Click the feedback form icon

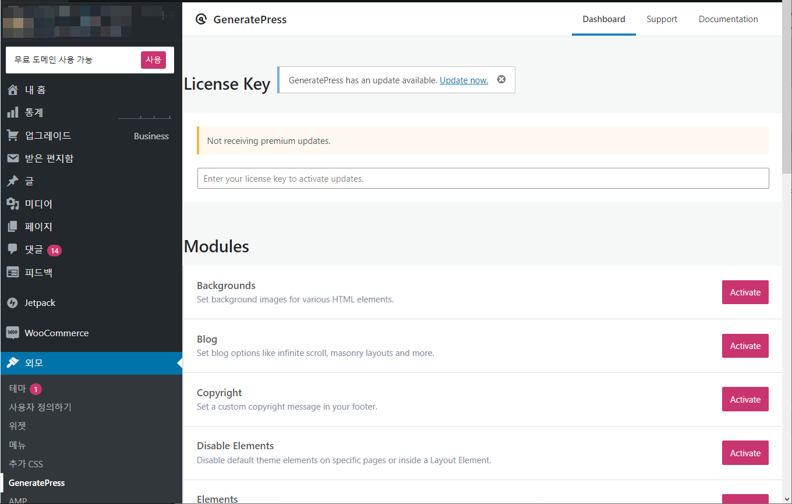click(x=13, y=272)
